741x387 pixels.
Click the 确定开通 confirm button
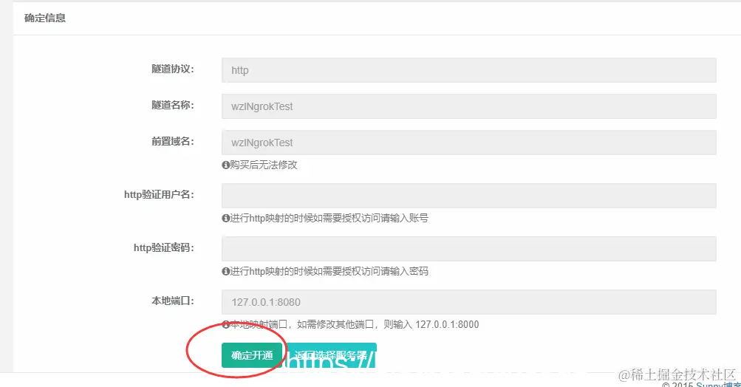[x=252, y=355]
